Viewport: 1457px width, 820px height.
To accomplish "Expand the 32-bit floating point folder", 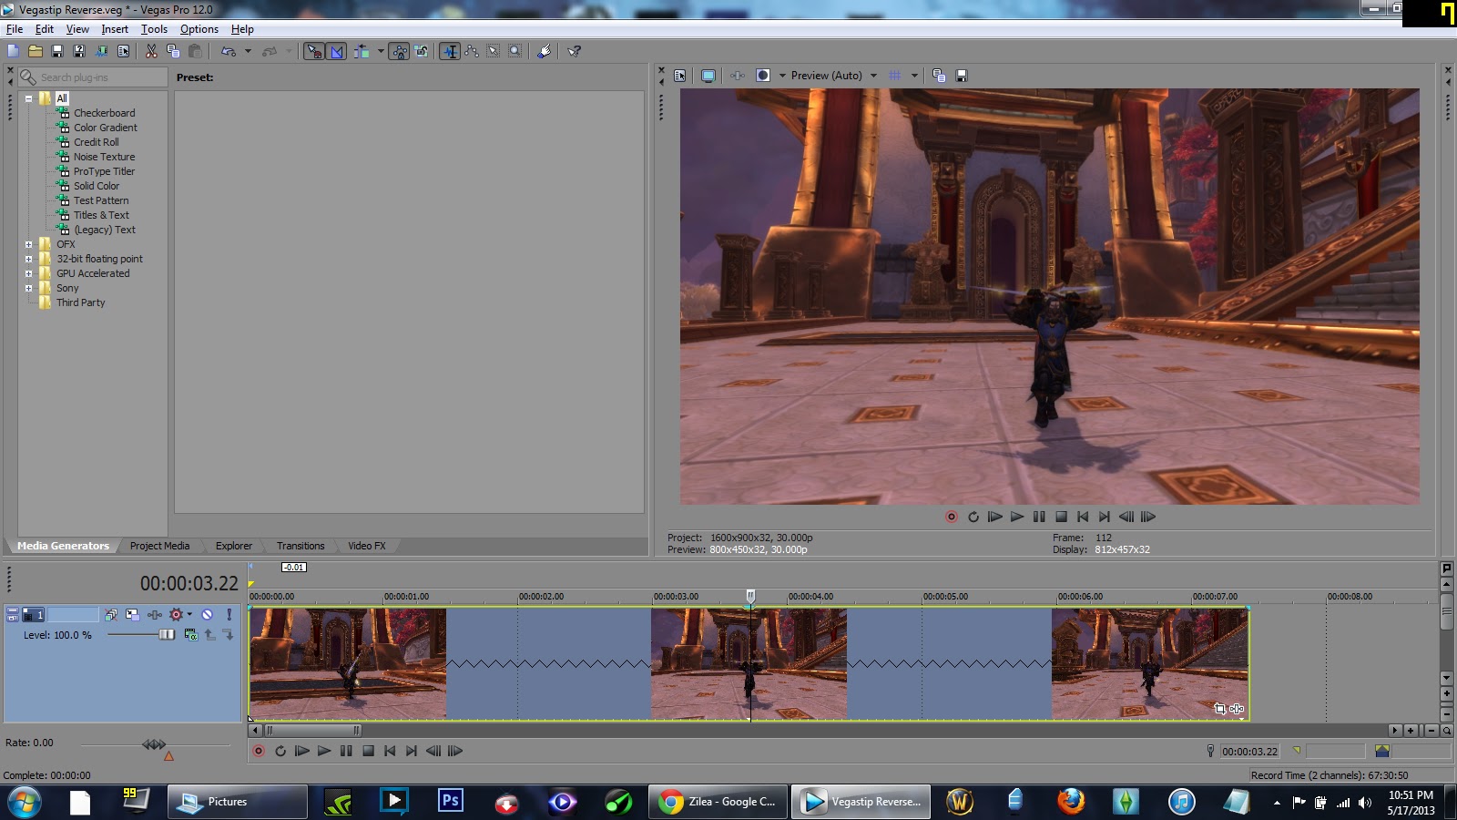I will 28,259.
